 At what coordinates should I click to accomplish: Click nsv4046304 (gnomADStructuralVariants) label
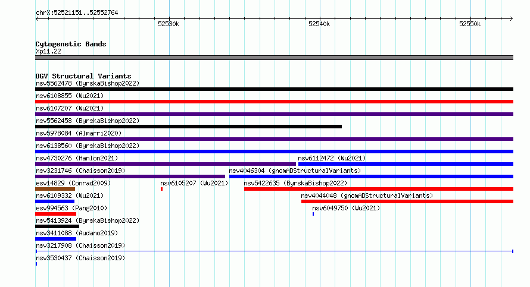[295, 171]
